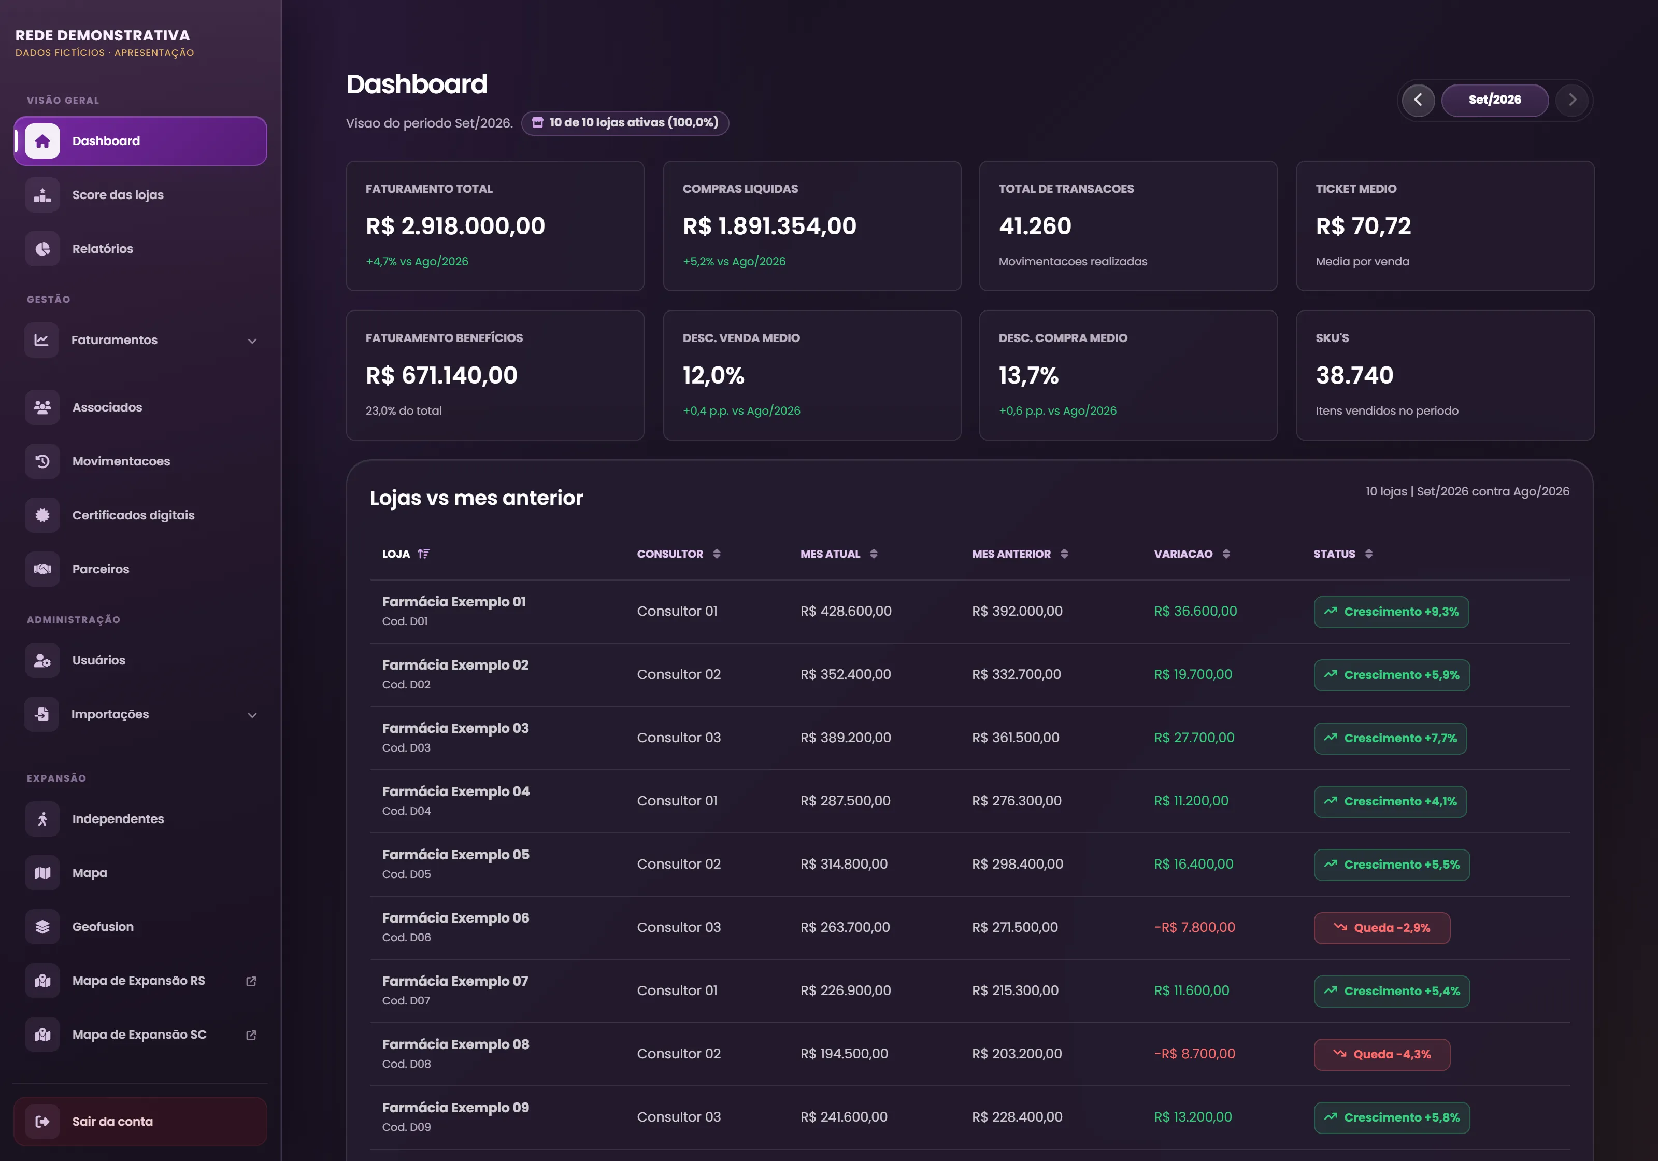The image size is (1658, 1161).
Task: Click Queda -2,9% status badge
Action: click(x=1381, y=928)
